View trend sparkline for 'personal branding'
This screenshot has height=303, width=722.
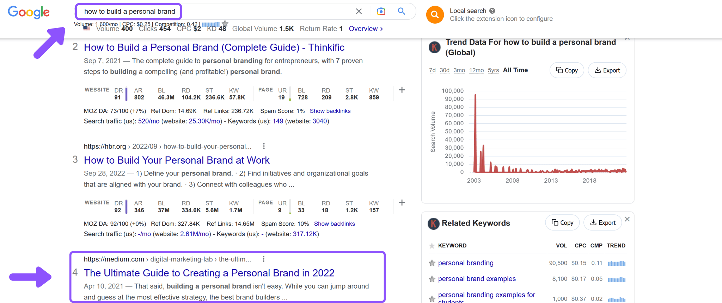point(617,263)
